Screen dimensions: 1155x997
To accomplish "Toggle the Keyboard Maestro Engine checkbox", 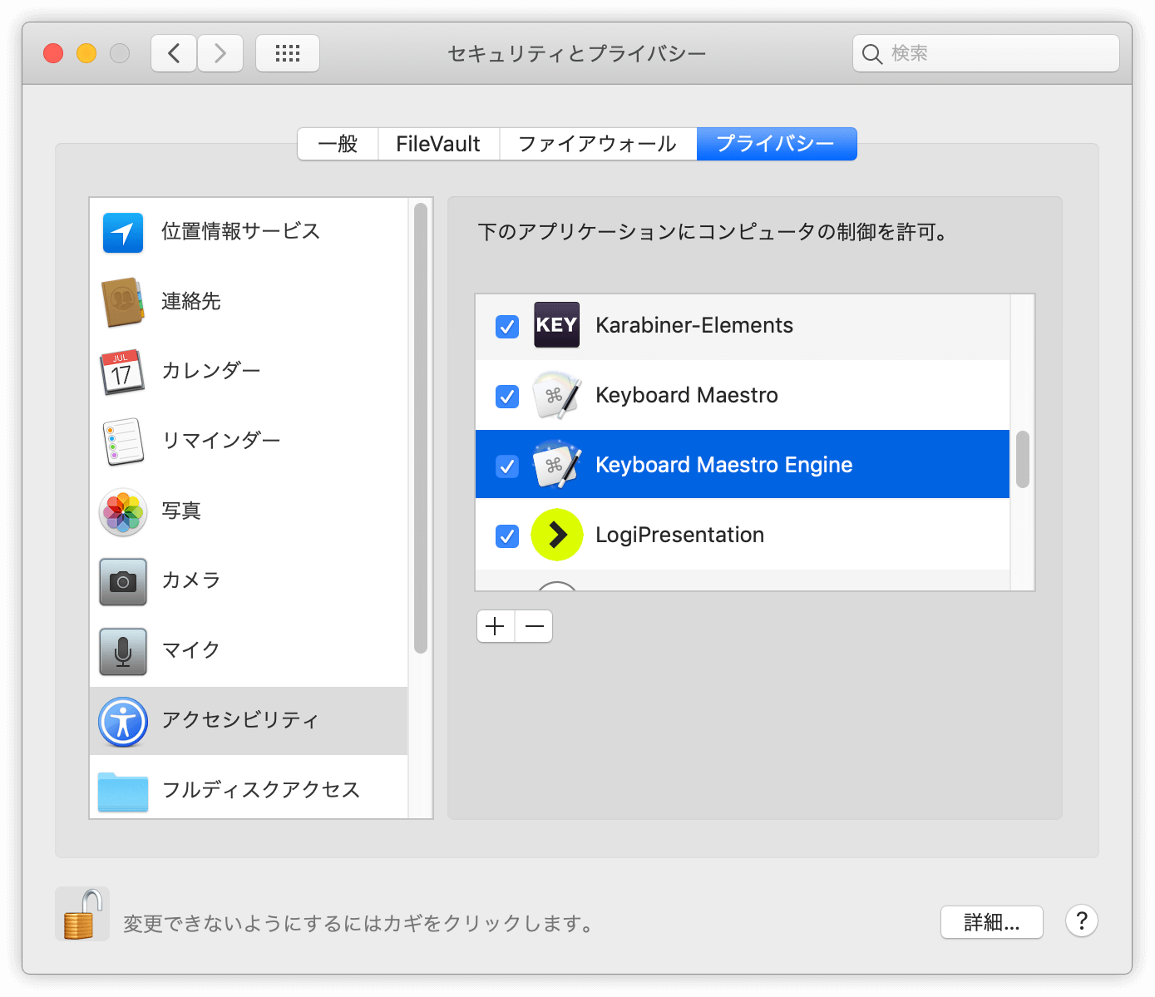I will pos(507,466).
